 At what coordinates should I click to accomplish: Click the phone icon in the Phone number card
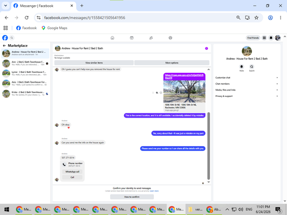click(x=64, y=165)
